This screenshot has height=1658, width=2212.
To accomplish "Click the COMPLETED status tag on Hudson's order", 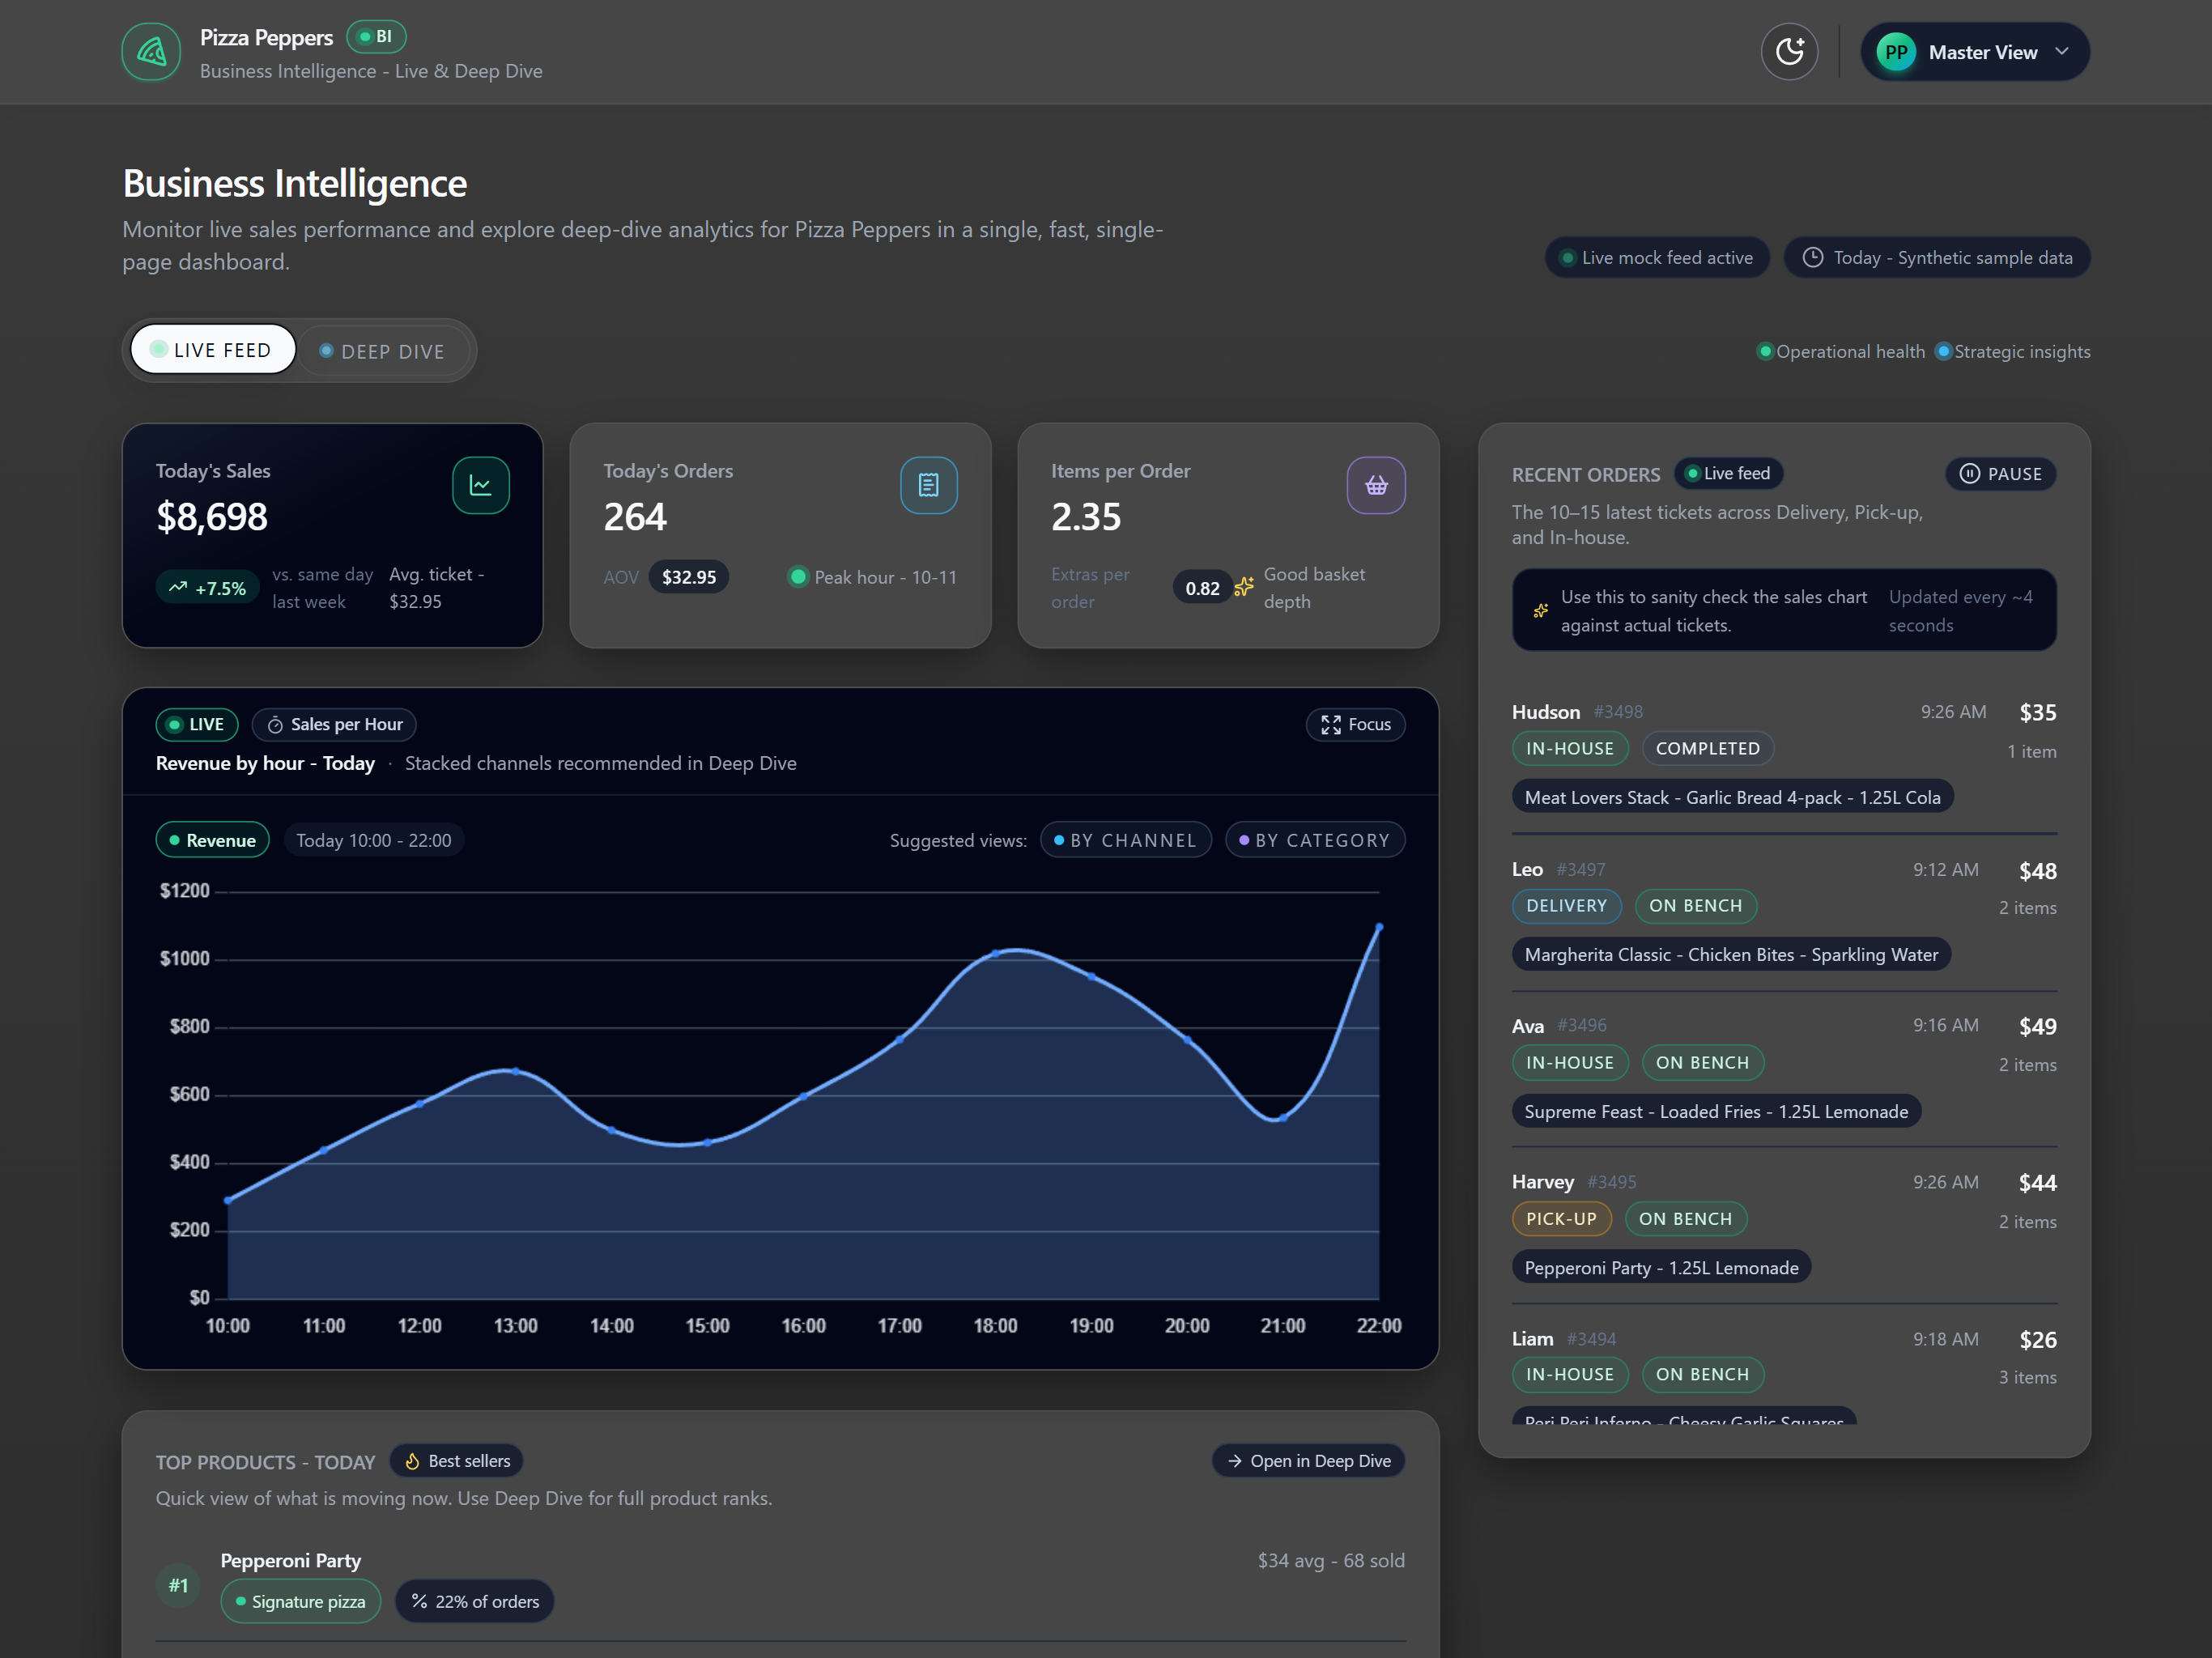I will tap(1707, 749).
